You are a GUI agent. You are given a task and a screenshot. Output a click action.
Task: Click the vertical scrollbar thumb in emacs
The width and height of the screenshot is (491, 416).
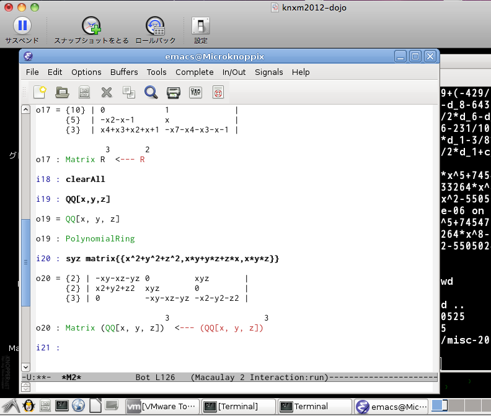[x=25, y=262]
